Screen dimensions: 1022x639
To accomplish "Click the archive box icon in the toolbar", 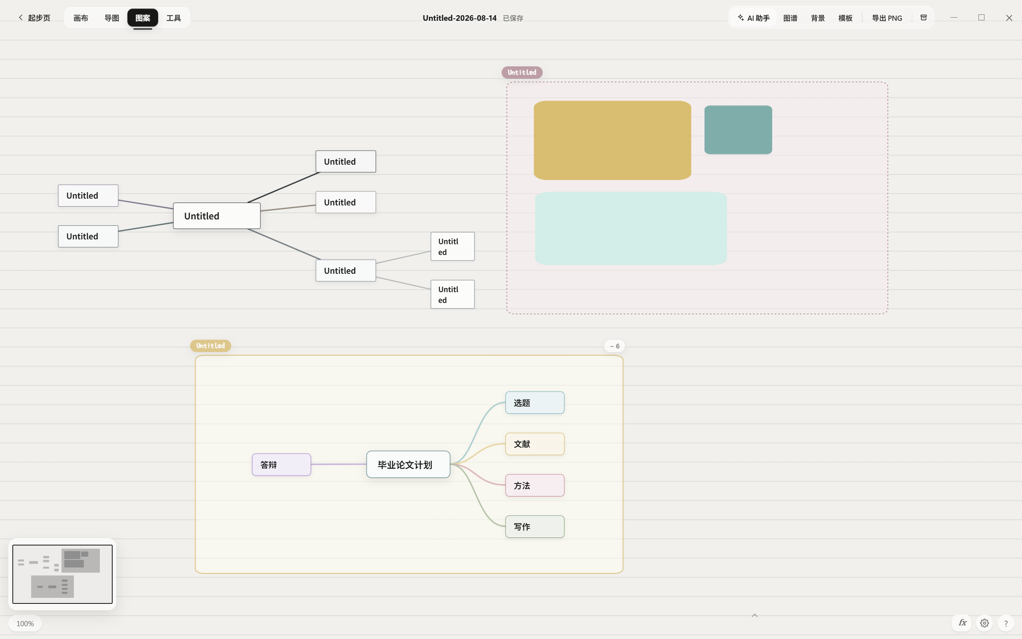I will tap(924, 18).
